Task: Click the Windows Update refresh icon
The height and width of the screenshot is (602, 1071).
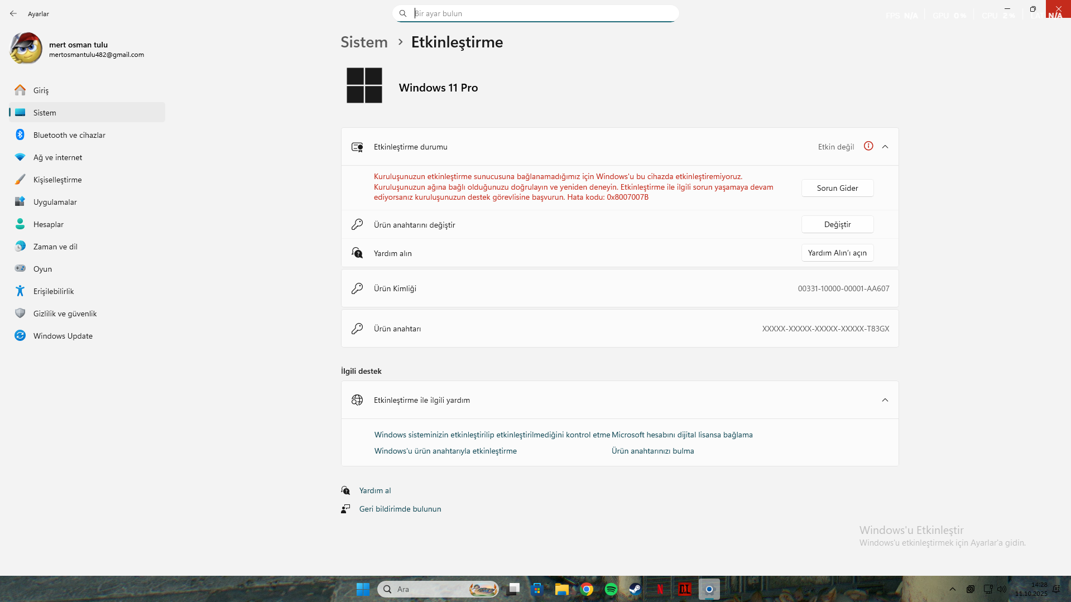Action: (x=20, y=335)
